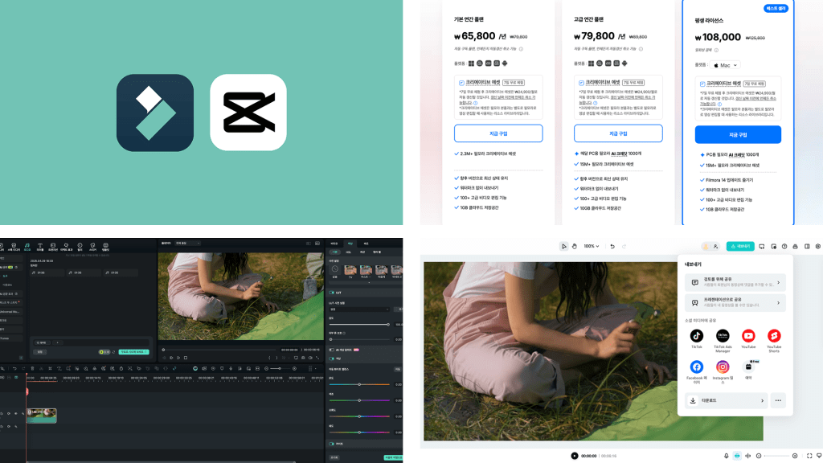The image size is (823, 463).
Task: Share video to TikTok
Action: (697, 335)
